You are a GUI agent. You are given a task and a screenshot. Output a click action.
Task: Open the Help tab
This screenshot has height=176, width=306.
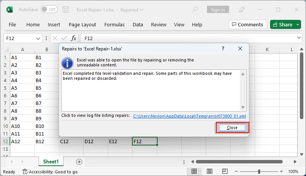(x=197, y=25)
